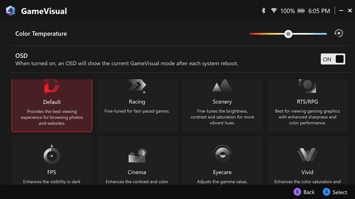The height and width of the screenshot is (199, 355).
Task: Select the RTS/RPG mode label
Action: [x=307, y=102]
